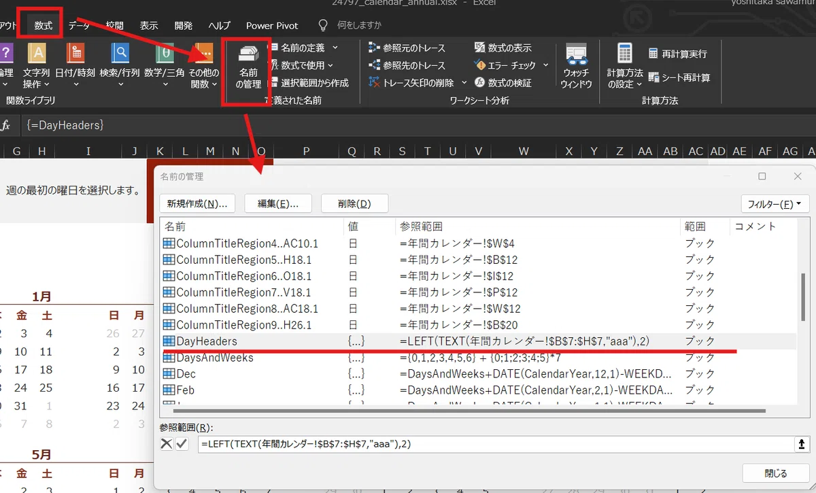Screen dimensions: 816x493
Task: Run 数式の検証
Action: click(x=503, y=82)
